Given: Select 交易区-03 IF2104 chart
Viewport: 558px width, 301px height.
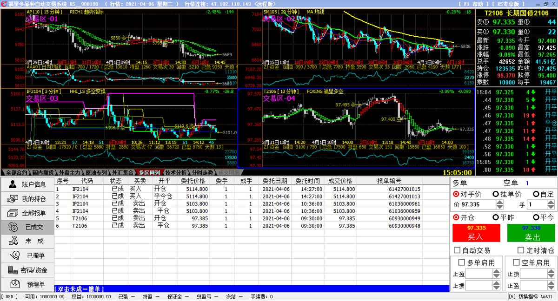Looking at the screenshot, I should (x=119, y=128).
